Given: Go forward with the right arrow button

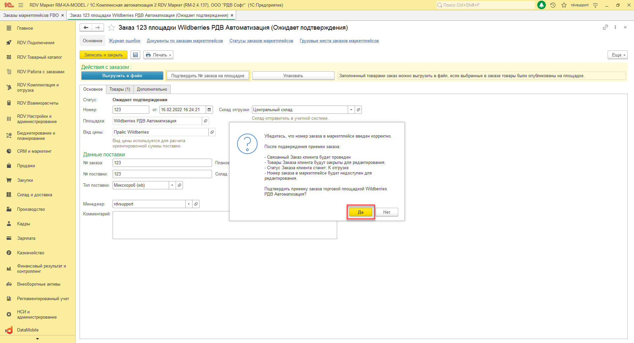Looking at the screenshot, I should tap(98, 28).
